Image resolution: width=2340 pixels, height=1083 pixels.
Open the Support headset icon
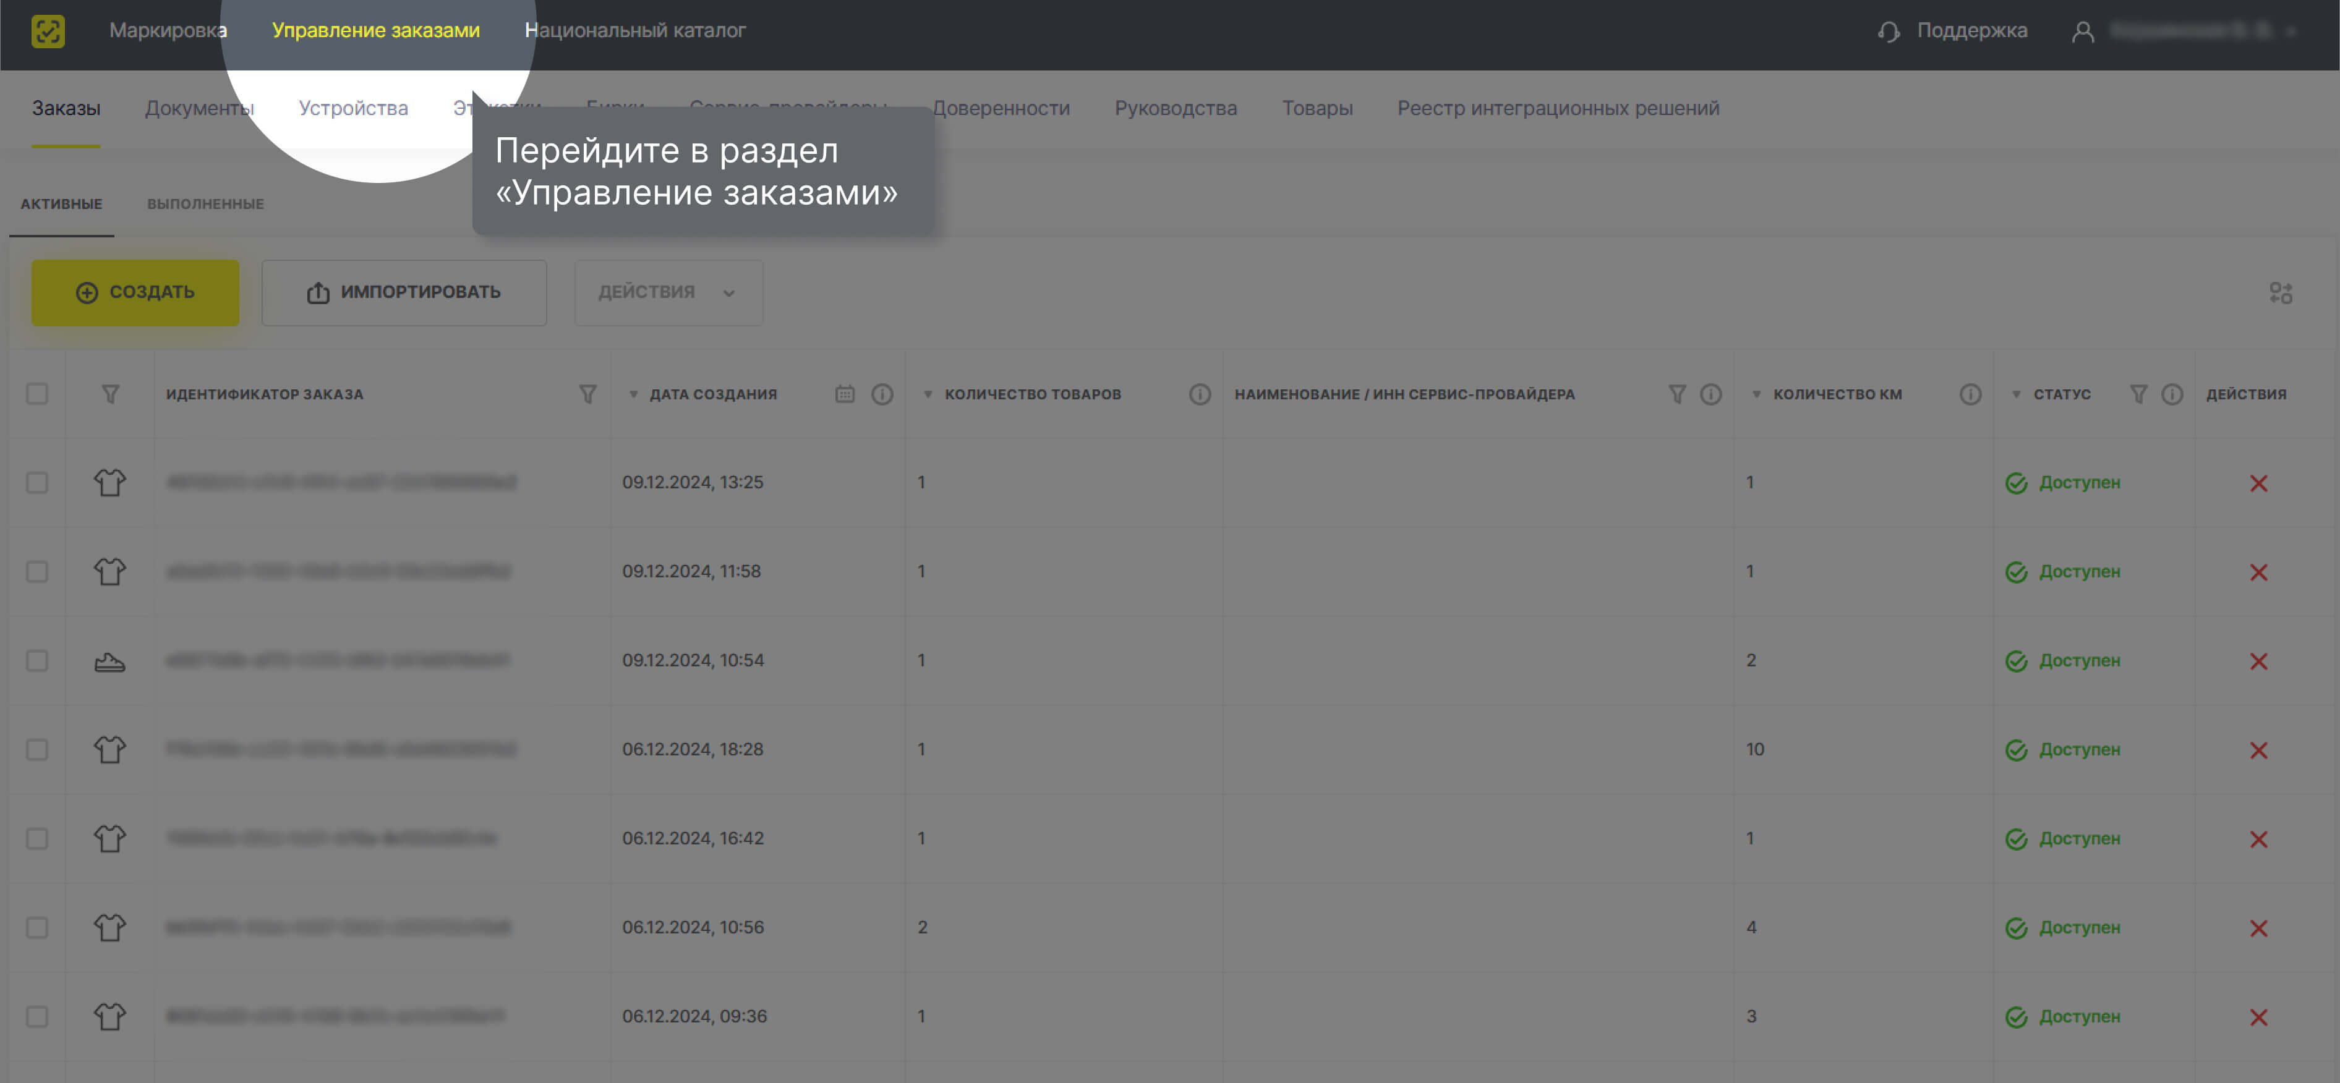[1889, 32]
